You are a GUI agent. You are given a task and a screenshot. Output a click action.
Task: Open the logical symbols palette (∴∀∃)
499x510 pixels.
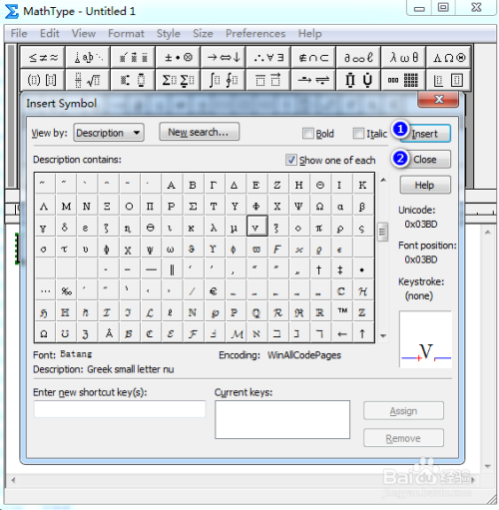tap(268, 58)
